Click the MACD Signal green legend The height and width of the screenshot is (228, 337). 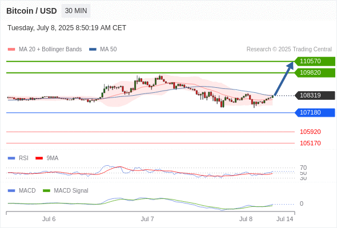click(66, 190)
